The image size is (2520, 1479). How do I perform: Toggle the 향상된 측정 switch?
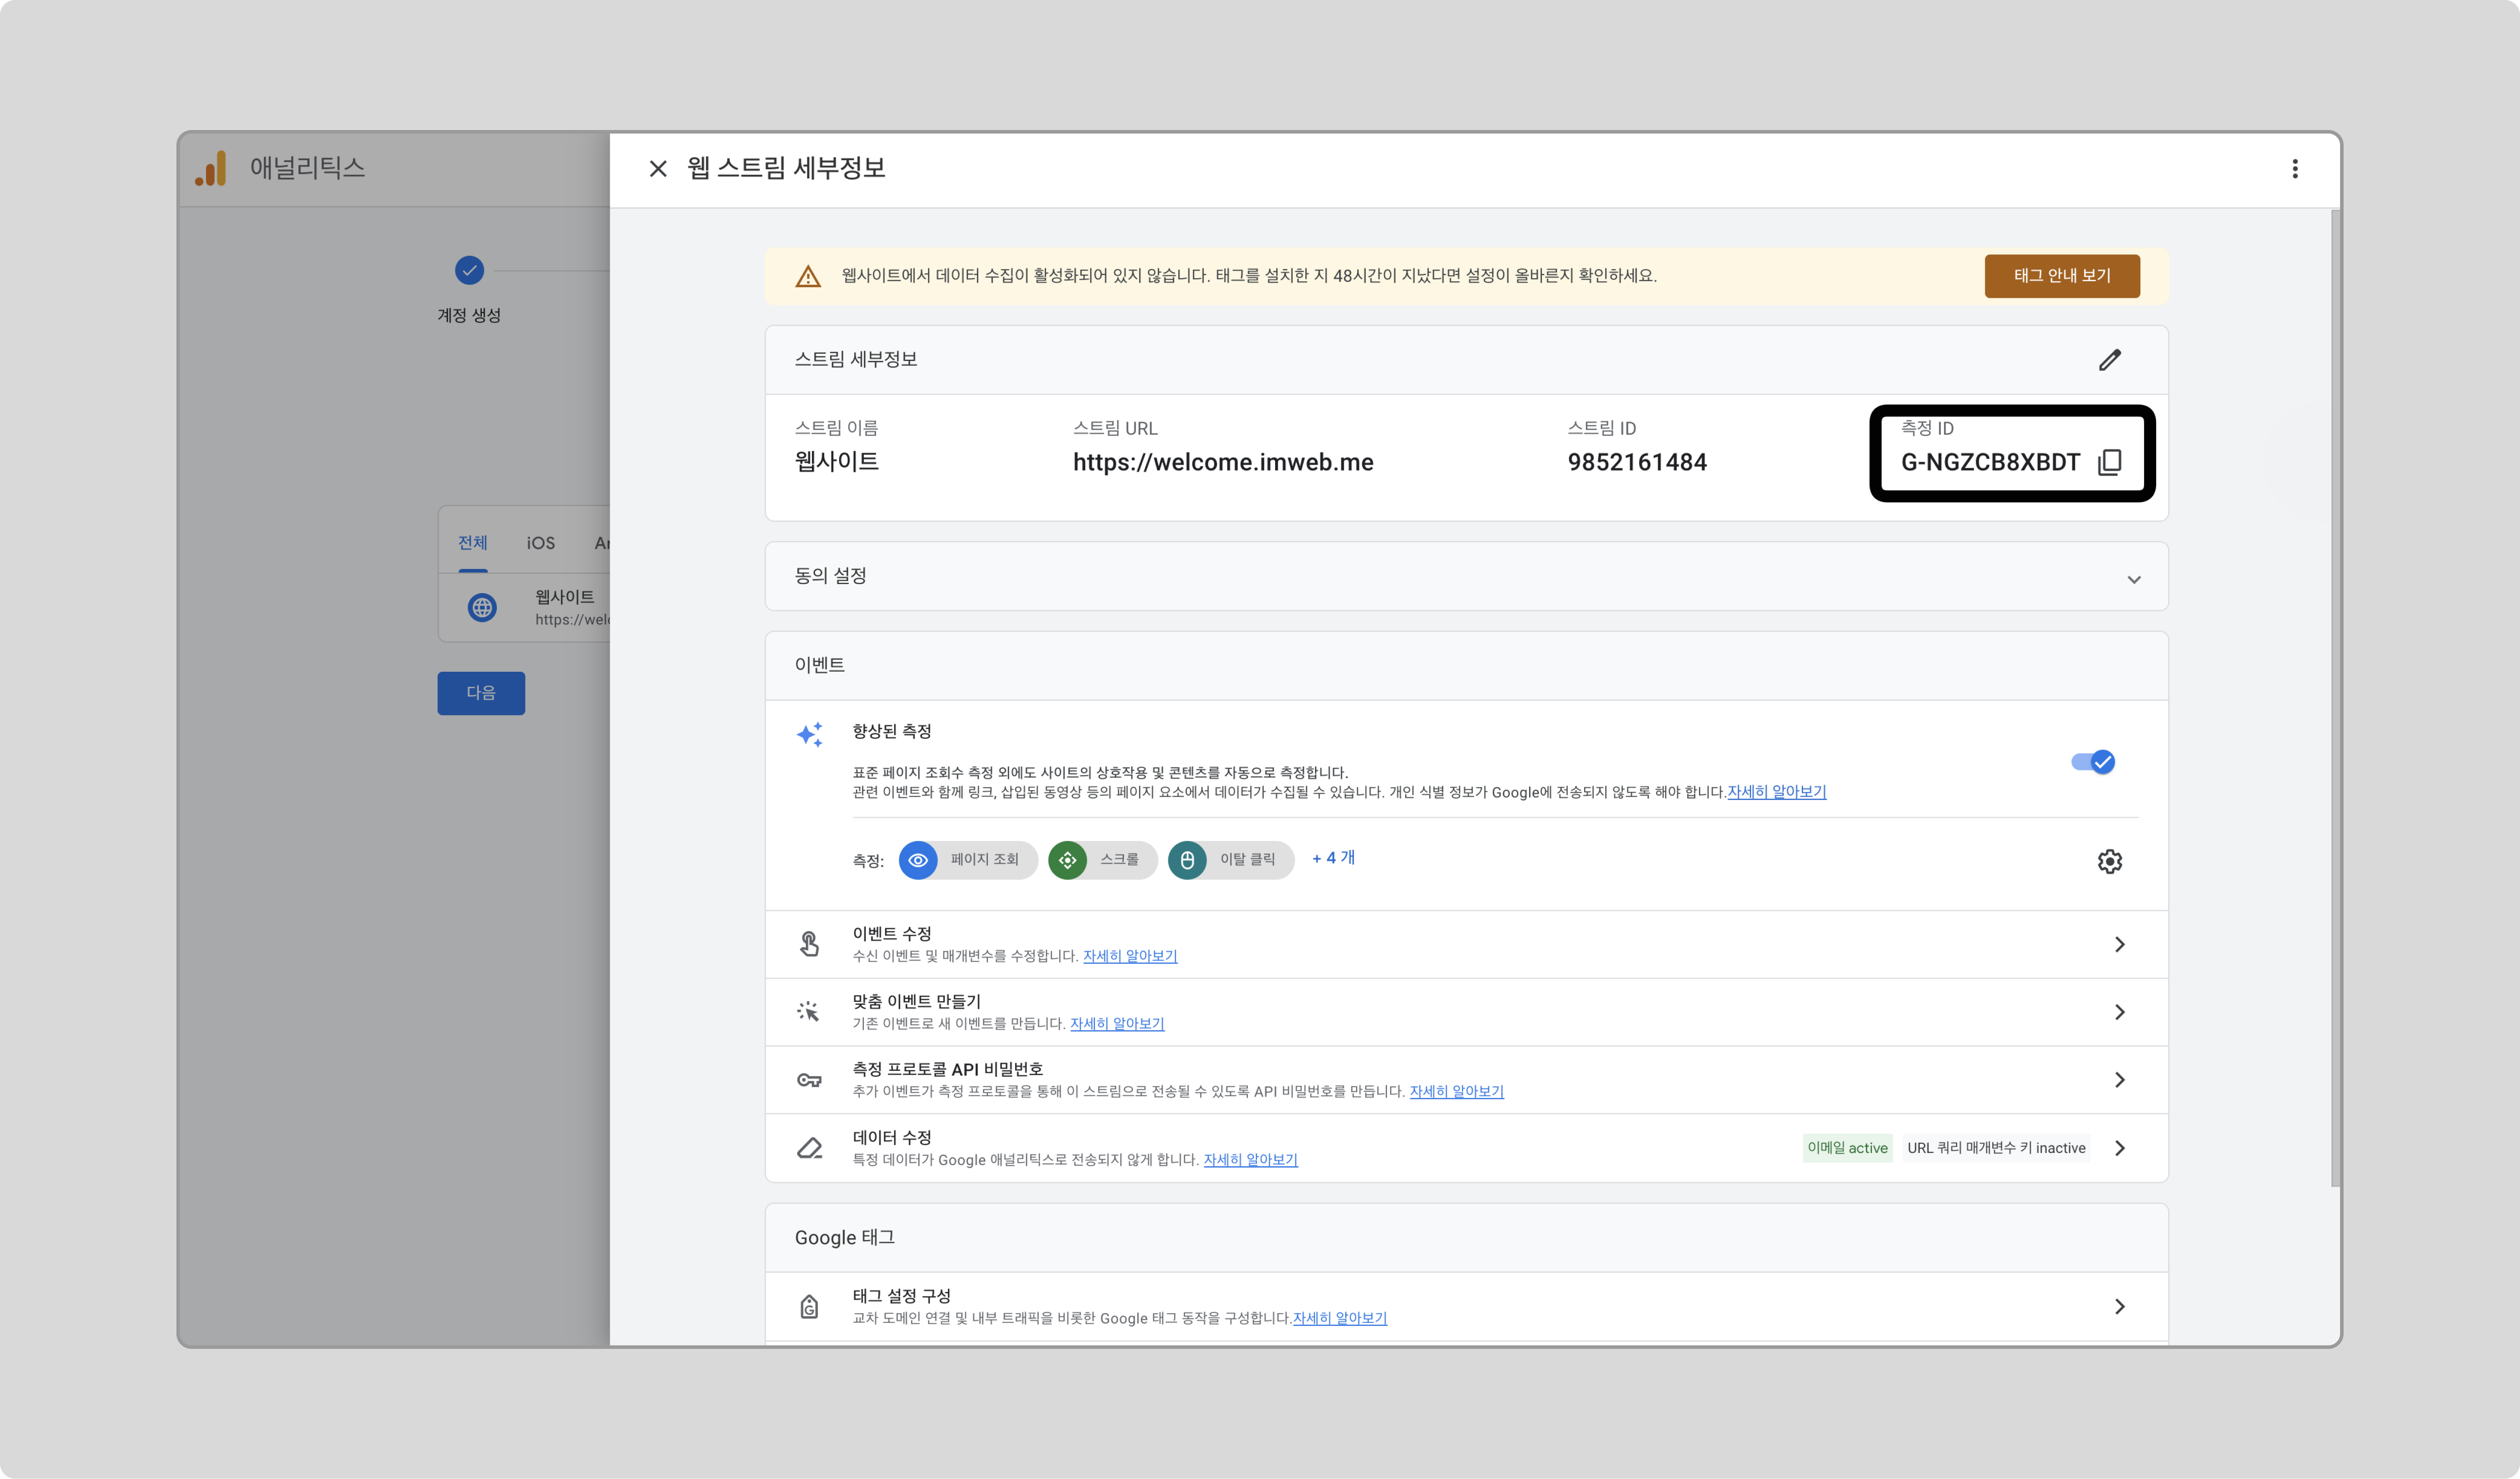2092,762
